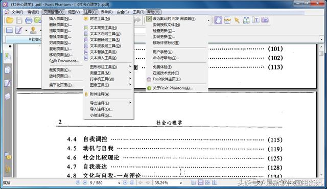Expand 图形标注工具 submenu
327x189 pixels.
(108, 67)
